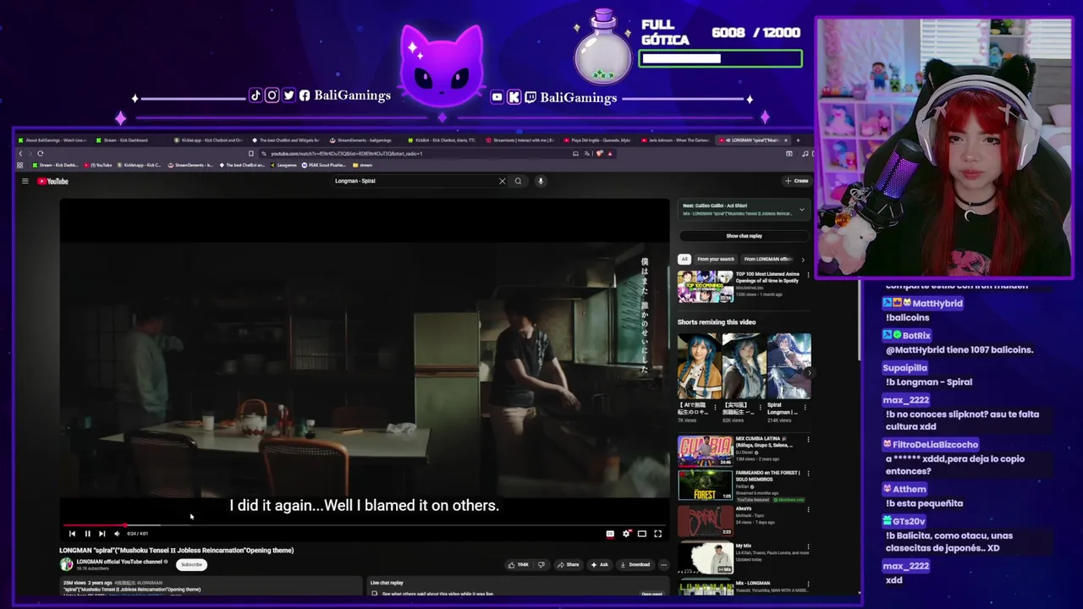Image resolution: width=1083 pixels, height=609 pixels.
Task: Open options for MIX CUMBIA LATINA
Action: pyautogui.click(x=808, y=440)
